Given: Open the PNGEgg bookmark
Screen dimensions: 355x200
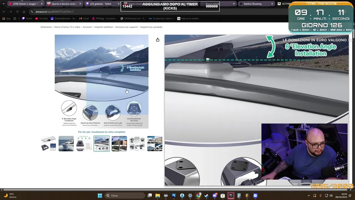Looking at the screenshot, I should click(104, 19).
